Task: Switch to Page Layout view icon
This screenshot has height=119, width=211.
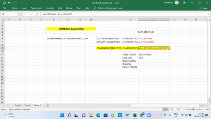Action: click(x=172, y=109)
